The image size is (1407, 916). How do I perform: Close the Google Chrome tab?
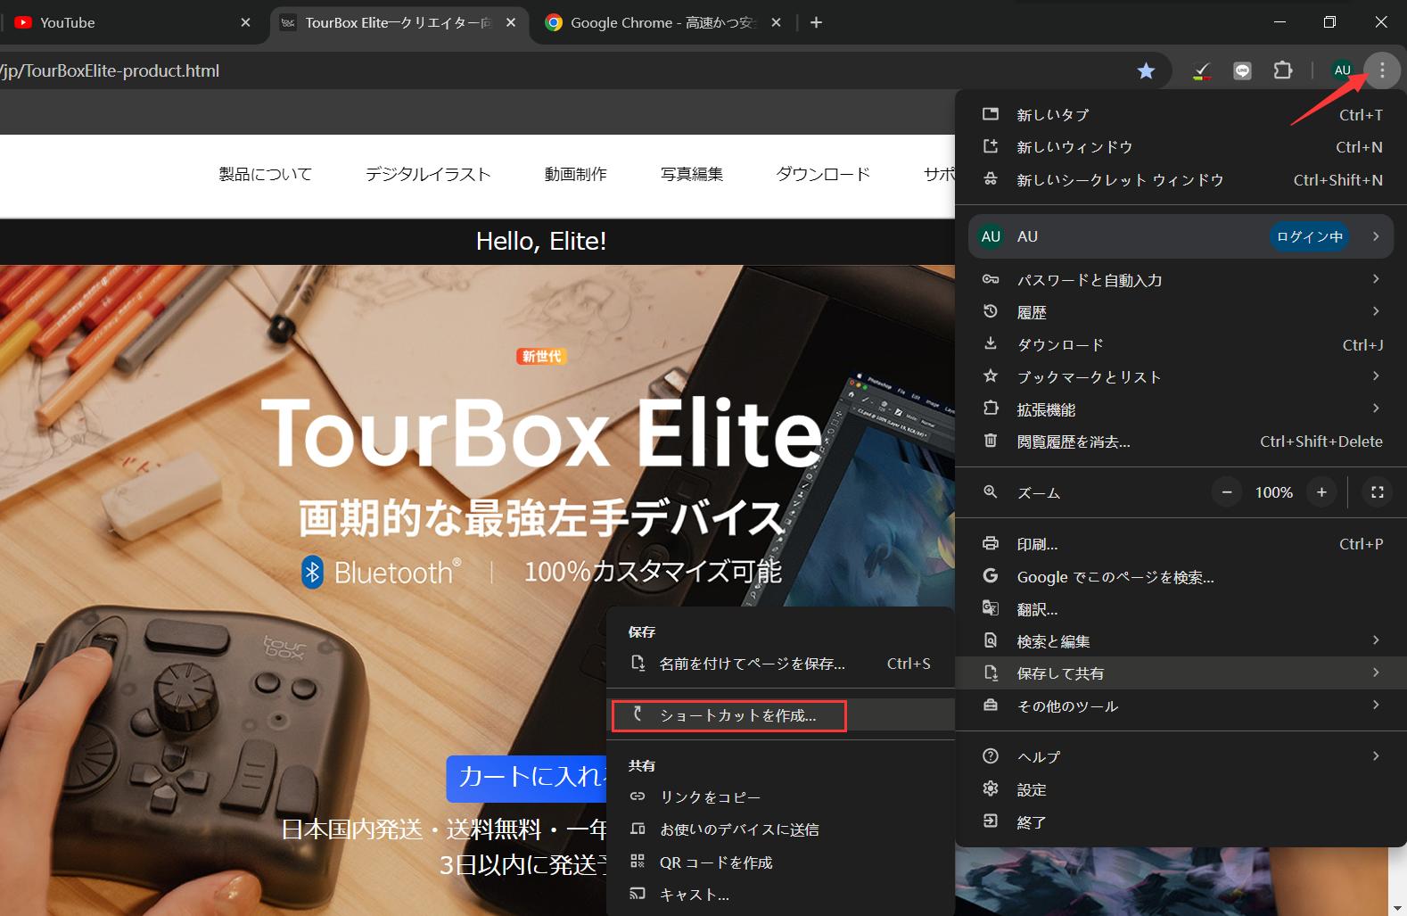[x=776, y=22]
